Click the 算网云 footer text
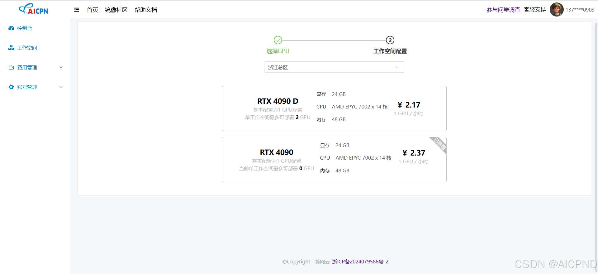This screenshot has height=274, width=598. coord(322,262)
